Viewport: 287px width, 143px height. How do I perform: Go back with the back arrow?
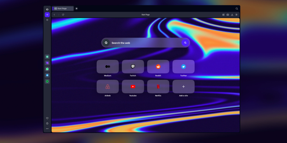coord(54,15)
